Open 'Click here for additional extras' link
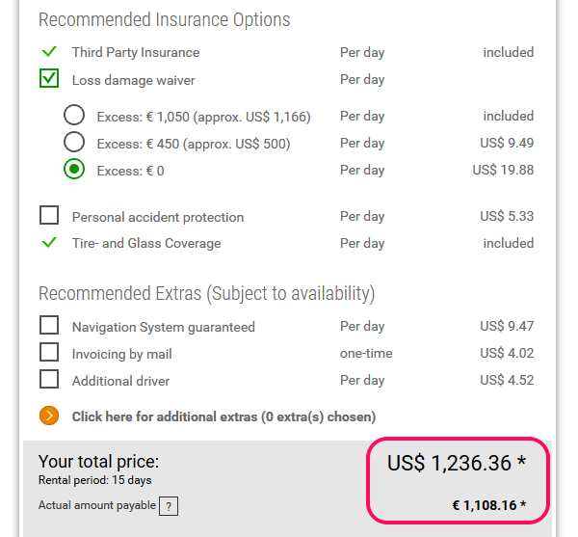578x537 pixels. coord(223,417)
